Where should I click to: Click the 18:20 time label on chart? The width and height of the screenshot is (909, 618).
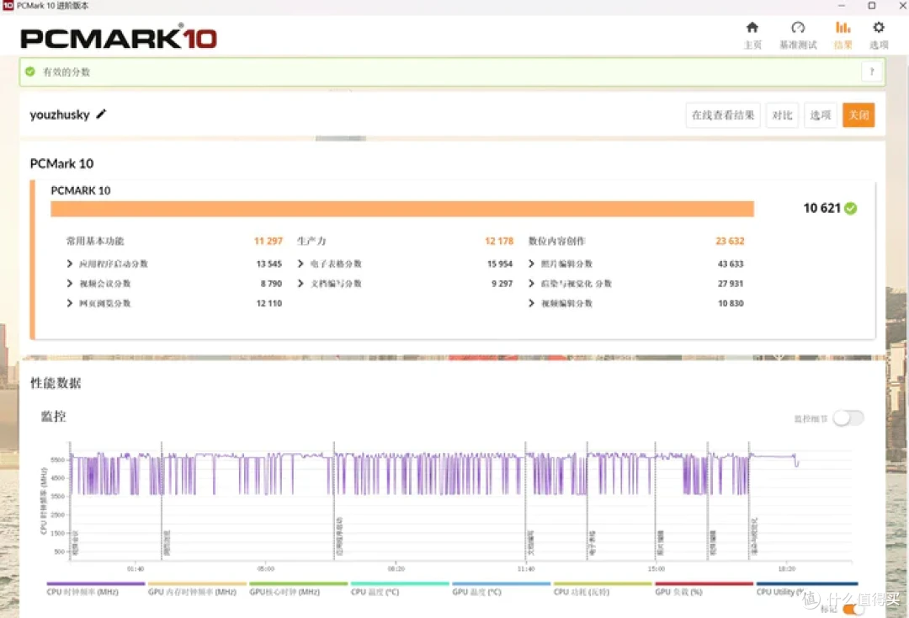coord(787,568)
